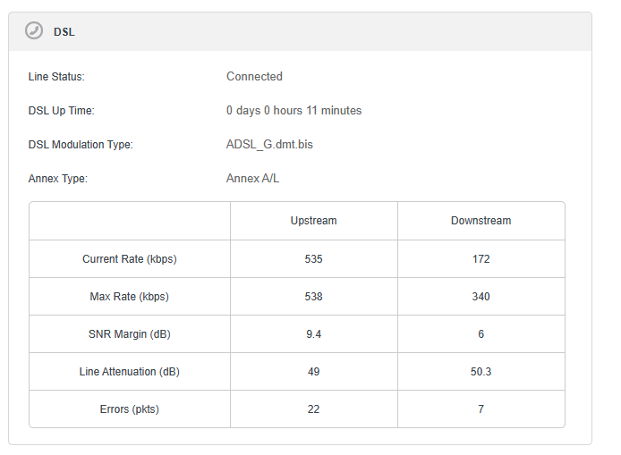Click the Connected status value
The image size is (621, 455).
tap(254, 77)
